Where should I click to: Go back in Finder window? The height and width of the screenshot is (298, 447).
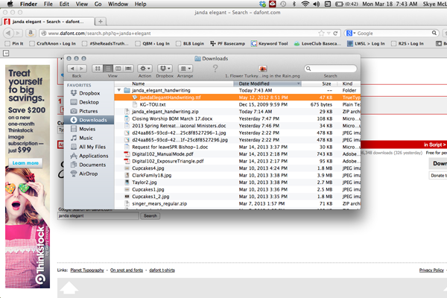tap(72, 69)
